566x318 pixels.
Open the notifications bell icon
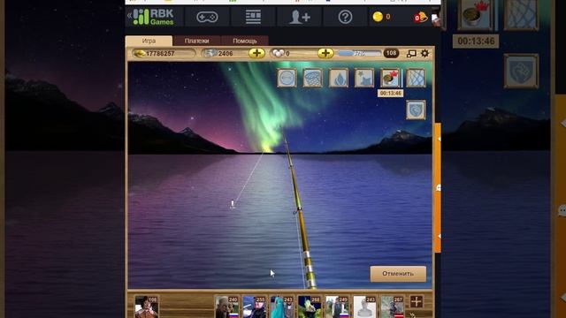coord(421,17)
